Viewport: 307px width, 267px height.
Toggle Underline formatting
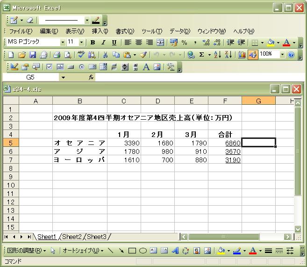point(114,42)
